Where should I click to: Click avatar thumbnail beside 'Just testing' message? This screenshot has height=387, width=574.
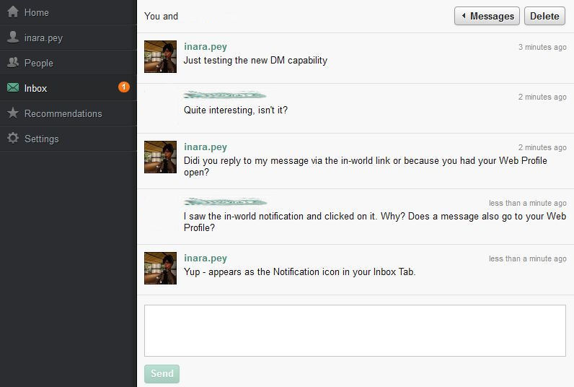(160, 57)
